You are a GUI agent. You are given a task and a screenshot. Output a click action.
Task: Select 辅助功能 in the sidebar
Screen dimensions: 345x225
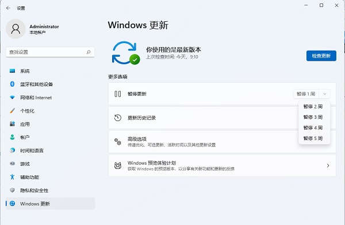click(x=50, y=177)
